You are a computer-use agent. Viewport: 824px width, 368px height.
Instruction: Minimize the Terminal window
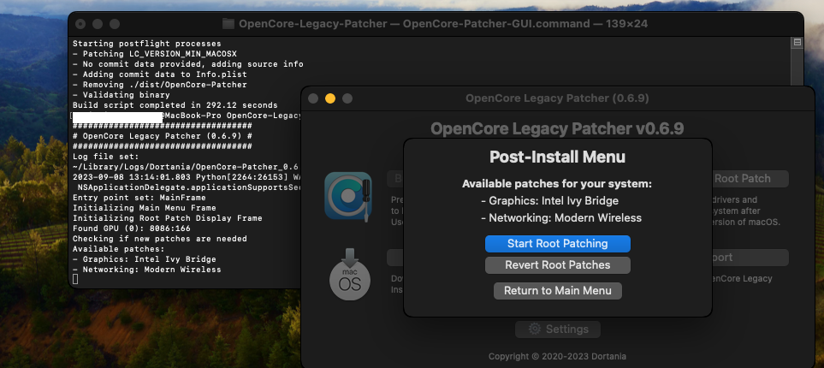click(x=98, y=24)
